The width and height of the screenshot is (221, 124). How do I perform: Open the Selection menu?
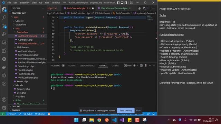[25, 3]
